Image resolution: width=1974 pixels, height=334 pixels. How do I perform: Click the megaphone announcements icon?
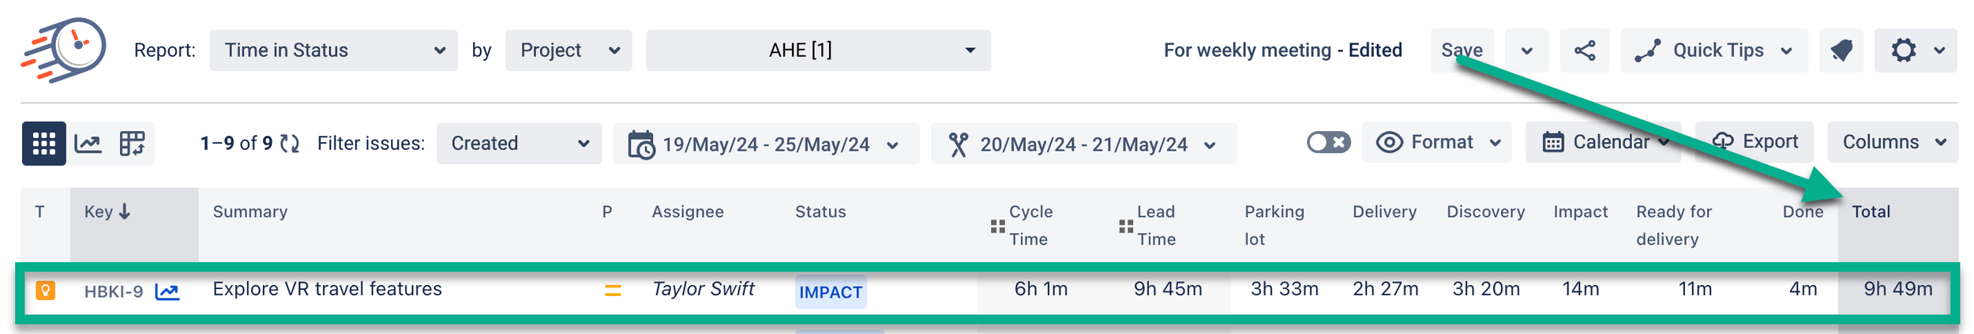coord(1841,51)
